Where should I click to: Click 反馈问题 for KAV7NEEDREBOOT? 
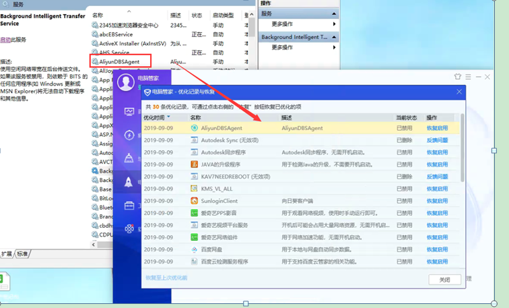pyautogui.click(x=437, y=177)
